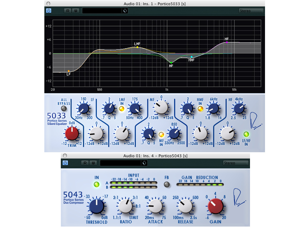Select the cyan HMF node on EQ graph

192,57
